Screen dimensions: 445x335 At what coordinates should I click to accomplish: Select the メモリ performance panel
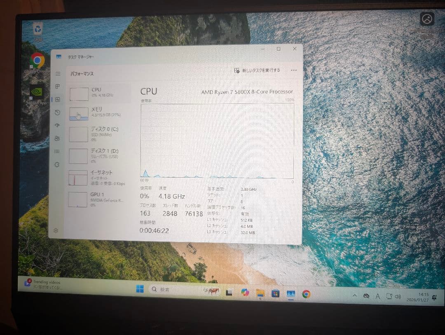pos(99,113)
